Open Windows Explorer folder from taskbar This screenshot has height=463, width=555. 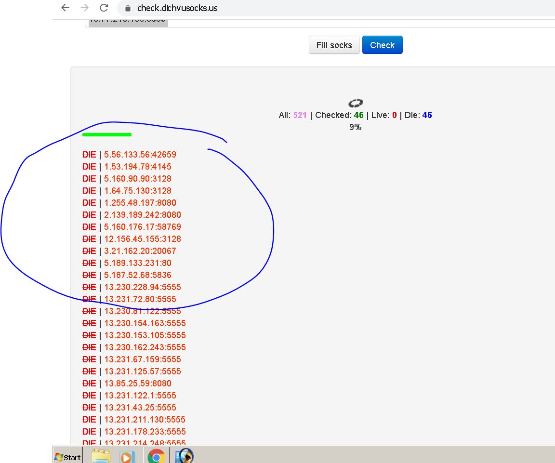point(101,456)
